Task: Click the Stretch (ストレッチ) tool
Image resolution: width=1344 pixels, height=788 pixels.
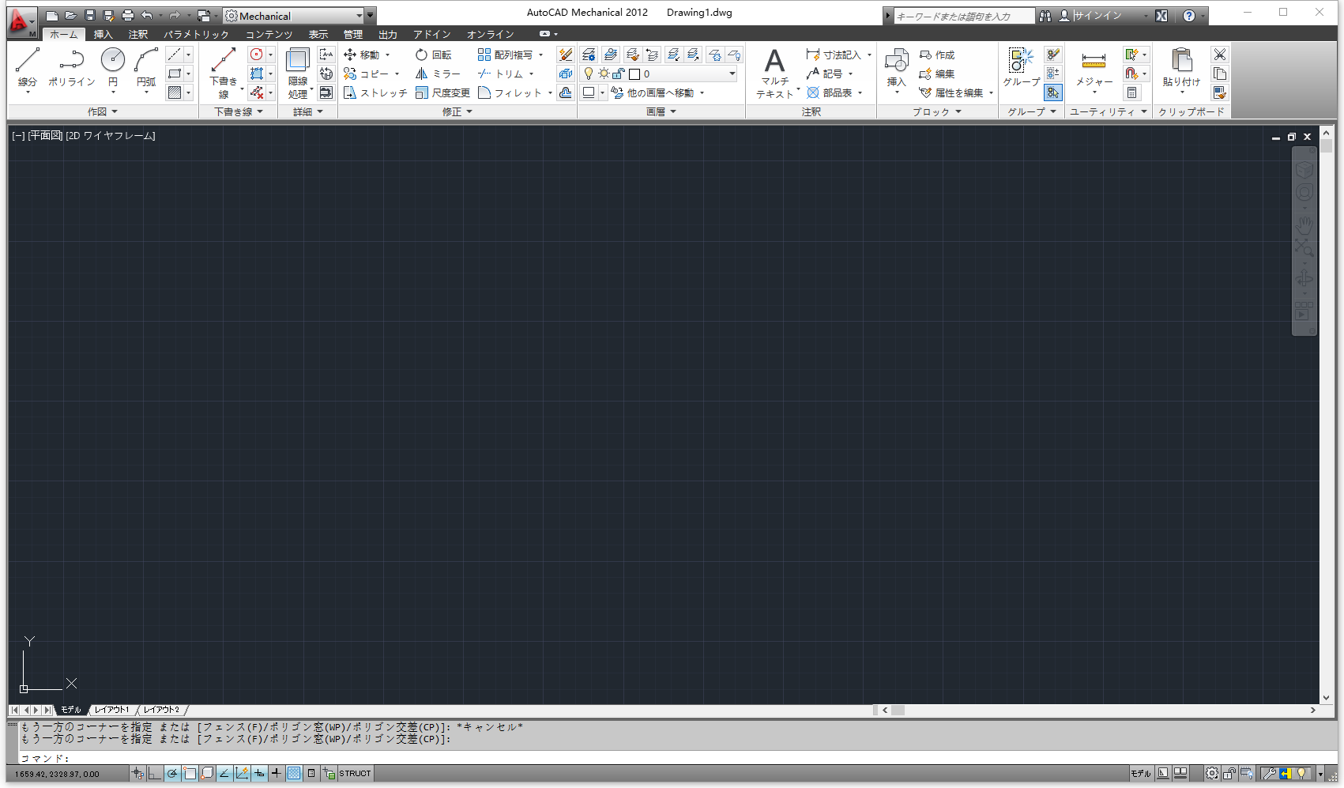Action: point(375,92)
